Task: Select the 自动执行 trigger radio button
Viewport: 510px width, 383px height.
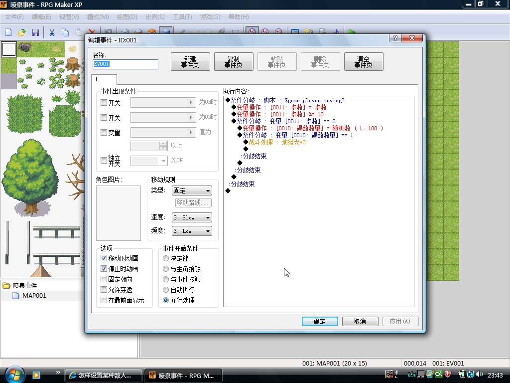Action: (166, 290)
